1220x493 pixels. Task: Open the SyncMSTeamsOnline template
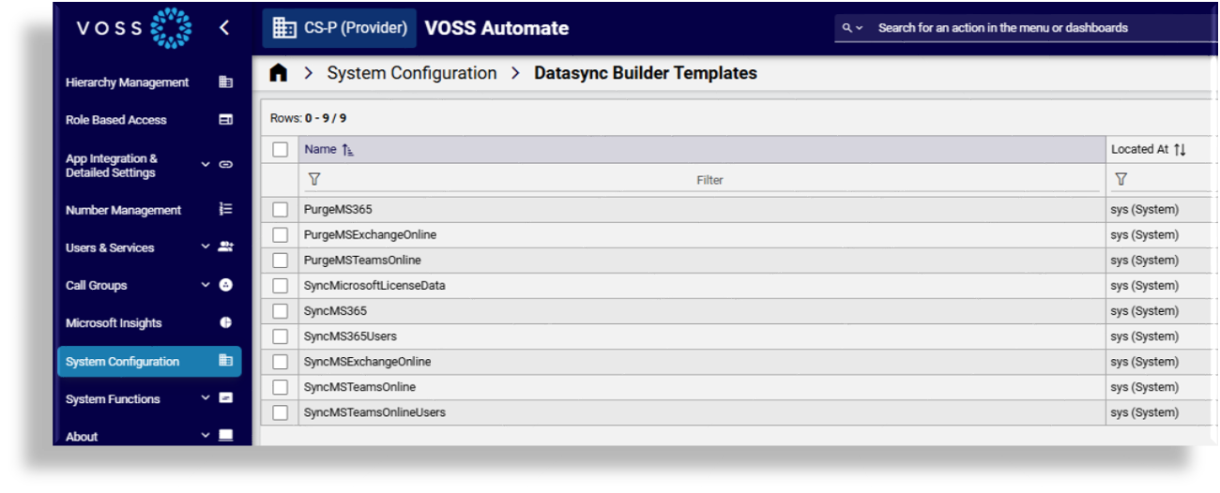359,387
